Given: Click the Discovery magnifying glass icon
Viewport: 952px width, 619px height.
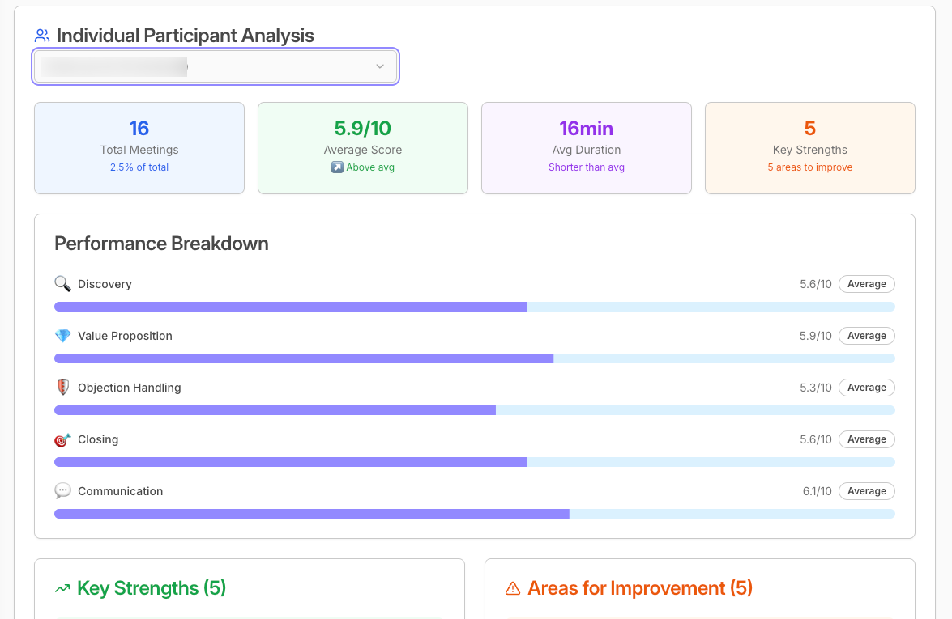Looking at the screenshot, I should 62,284.
